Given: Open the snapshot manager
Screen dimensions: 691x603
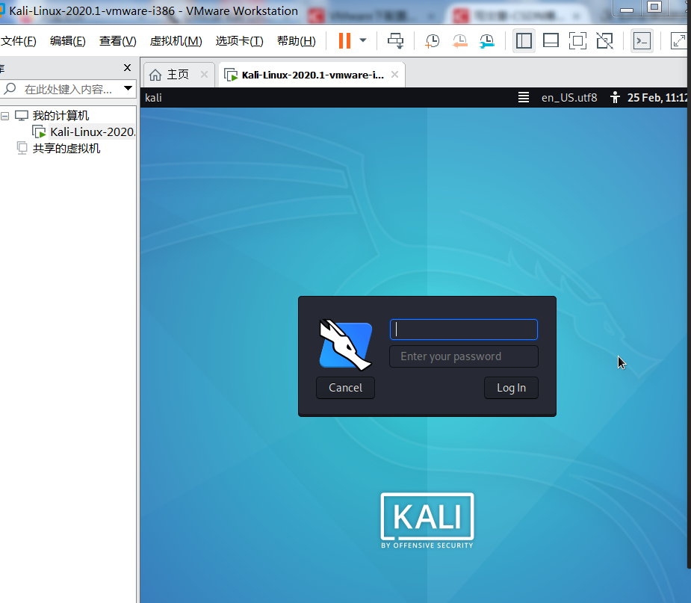Looking at the screenshot, I should tap(487, 41).
